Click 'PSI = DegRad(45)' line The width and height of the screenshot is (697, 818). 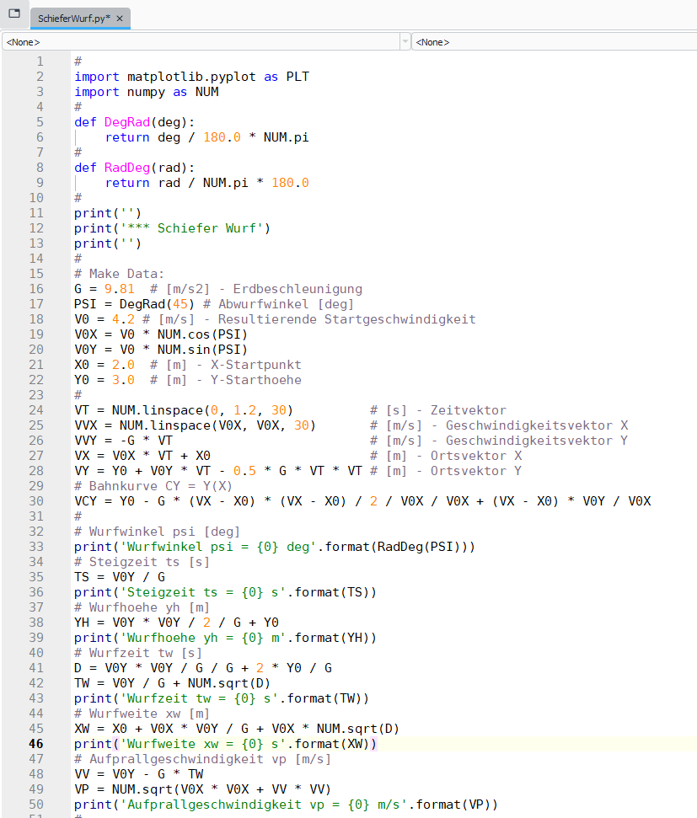[134, 303]
